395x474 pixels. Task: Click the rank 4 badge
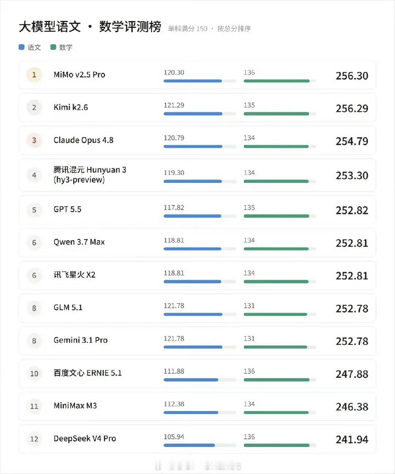[34, 175]
